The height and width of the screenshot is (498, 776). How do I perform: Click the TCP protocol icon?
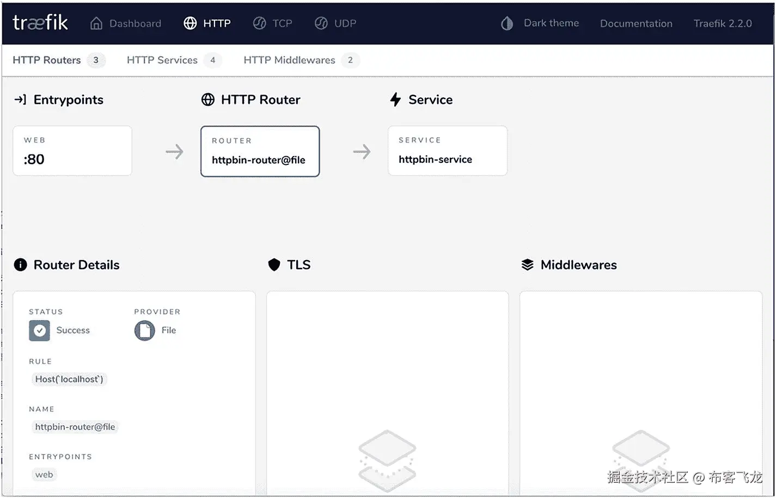260,23
